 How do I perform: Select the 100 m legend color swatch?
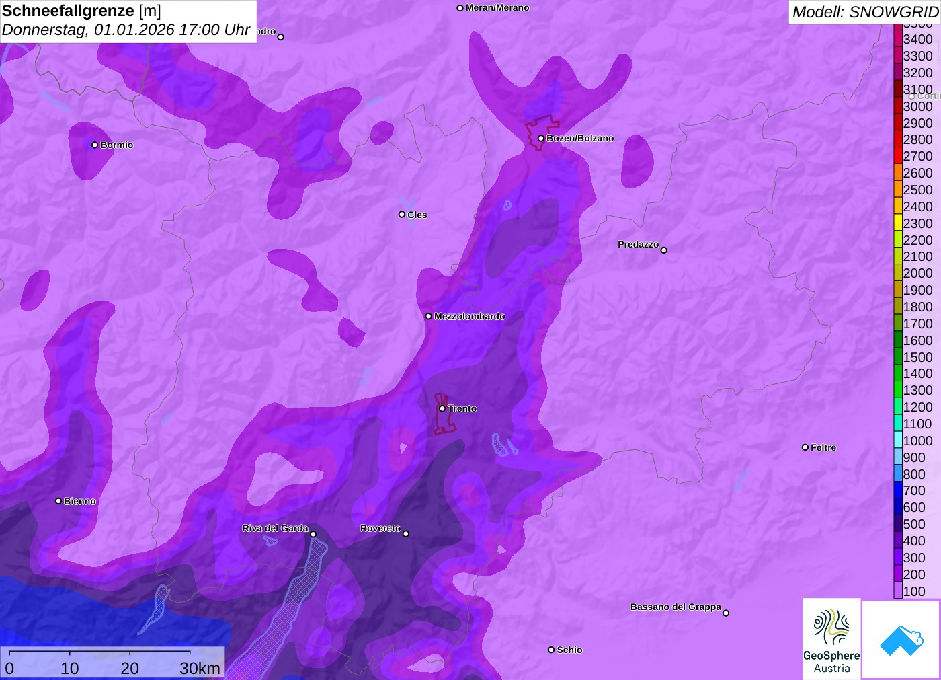(898, 591)
